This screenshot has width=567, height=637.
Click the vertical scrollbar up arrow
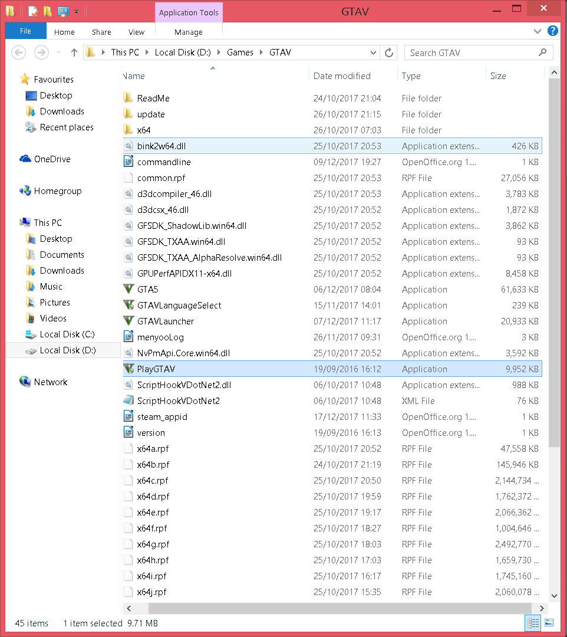click(554, 73)
